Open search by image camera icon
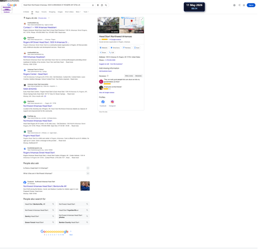259x249 pixels. click(x=102, y=5)
